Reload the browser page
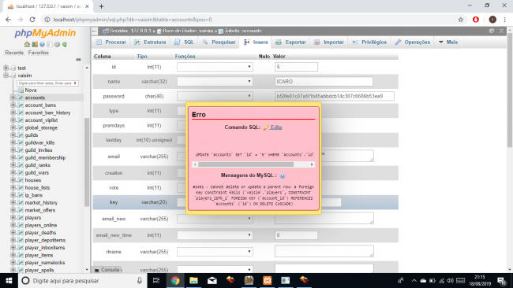 32,20
